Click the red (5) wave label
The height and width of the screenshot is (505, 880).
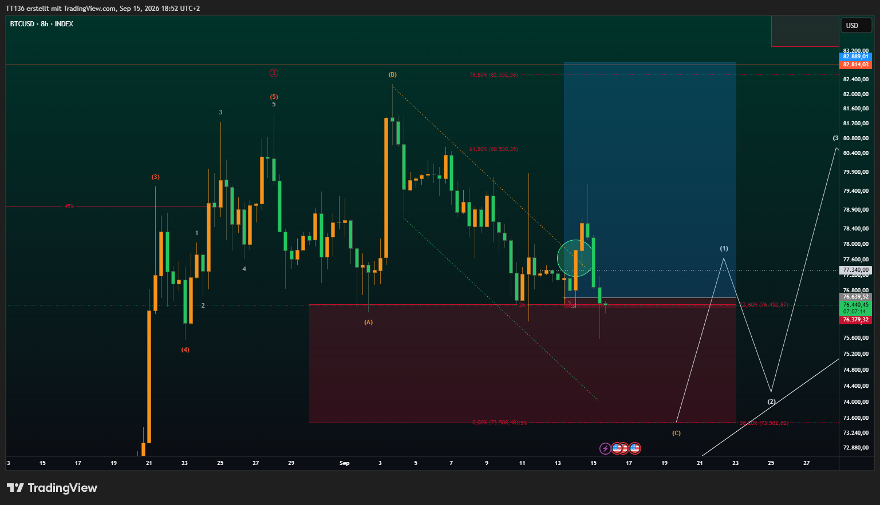[x=274, y=97]
